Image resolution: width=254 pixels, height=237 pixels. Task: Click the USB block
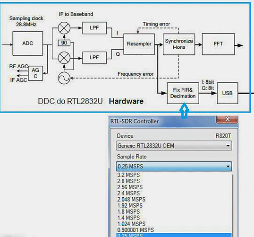coord(228,93)
